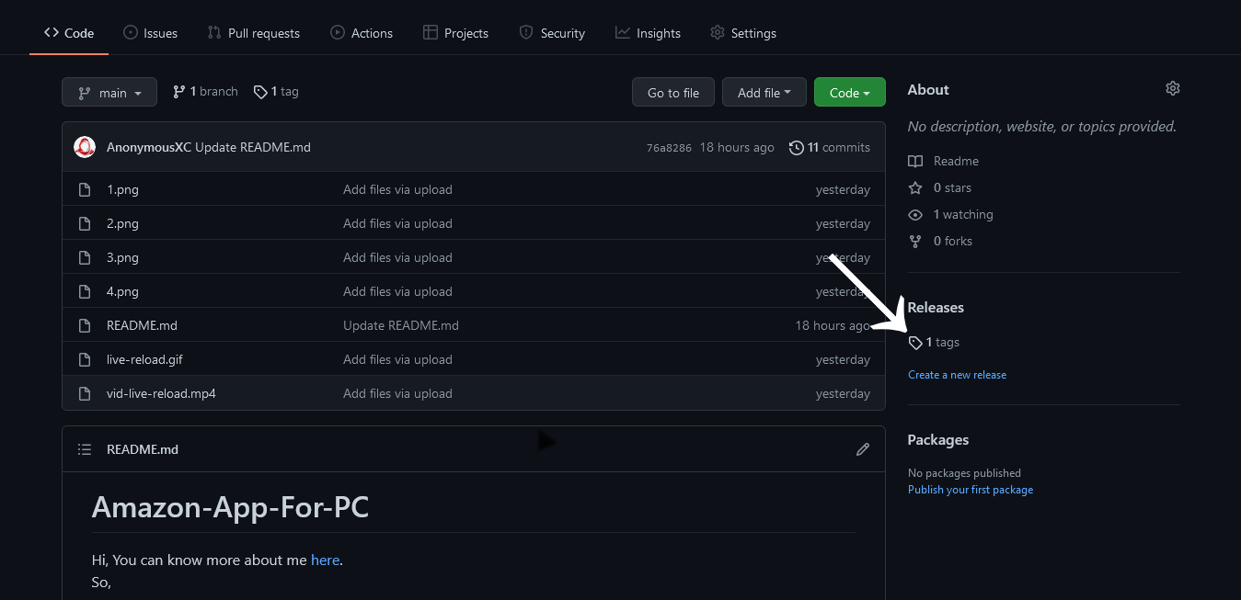The image size is (1241, 600).
Task: Open the README outline list icon
Action: [85, 449]
